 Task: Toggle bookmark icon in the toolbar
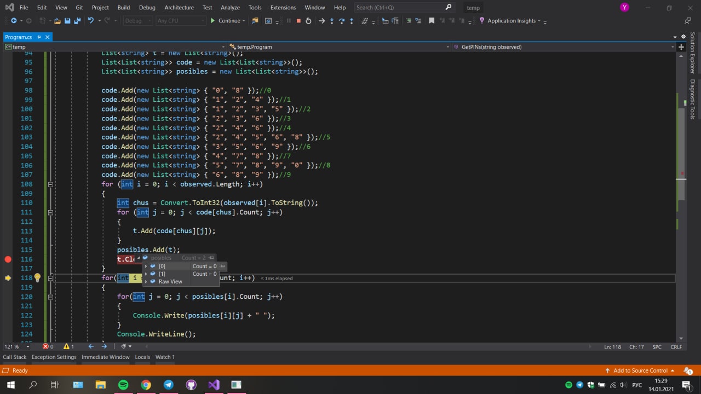pos(432,21)
